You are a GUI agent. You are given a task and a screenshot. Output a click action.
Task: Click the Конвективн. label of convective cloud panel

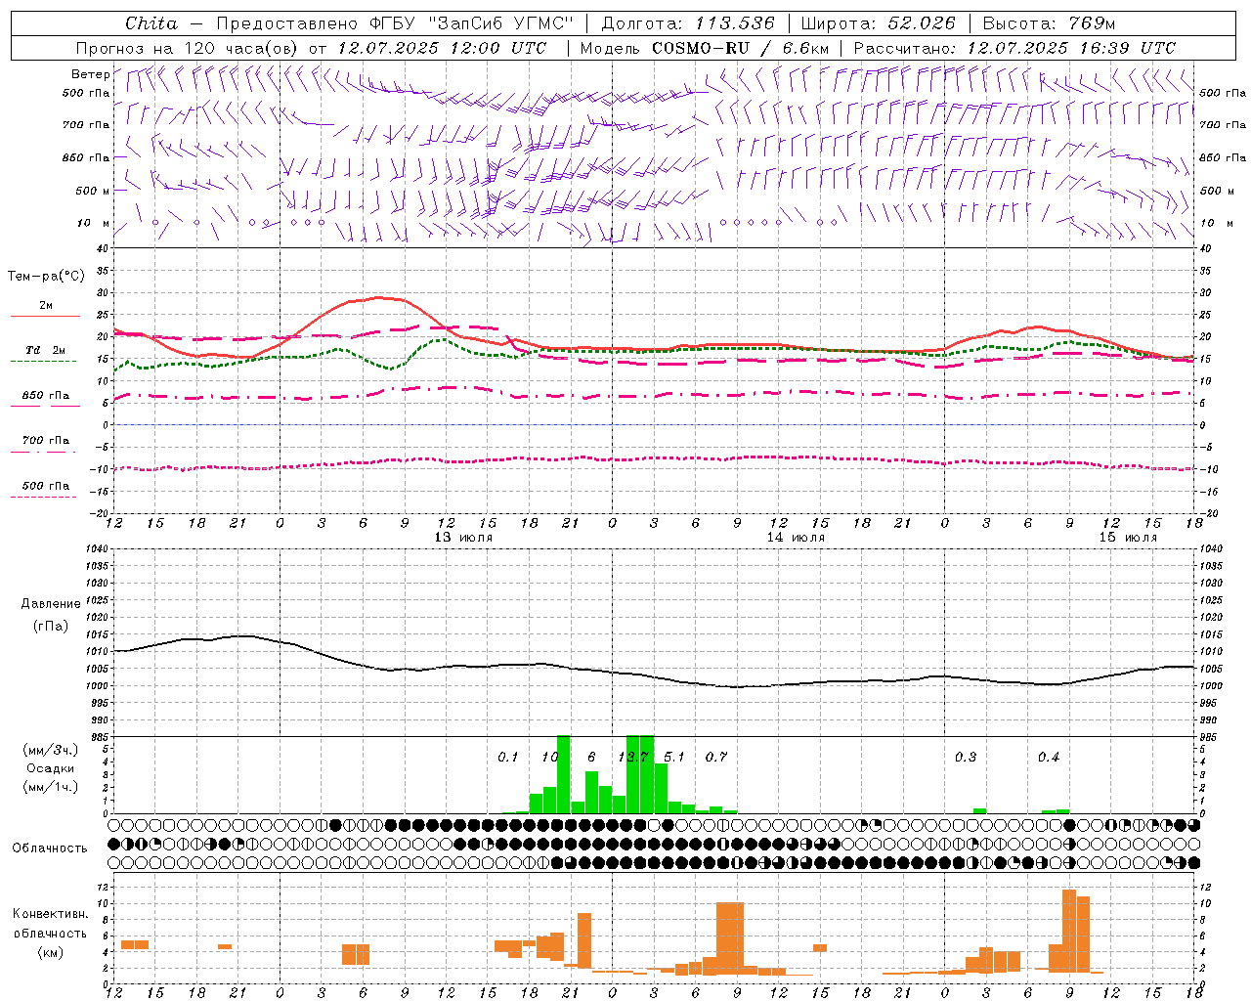click(x=50, y=914)
